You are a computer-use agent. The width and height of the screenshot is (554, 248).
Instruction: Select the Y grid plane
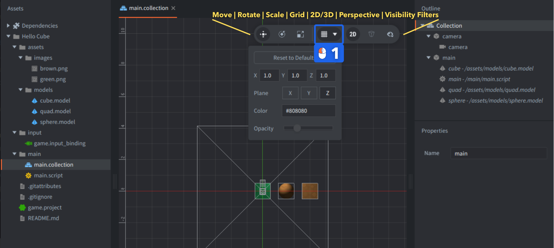309,93
